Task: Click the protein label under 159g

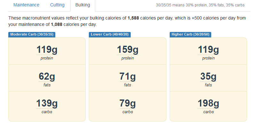Action: click(128, 58)
